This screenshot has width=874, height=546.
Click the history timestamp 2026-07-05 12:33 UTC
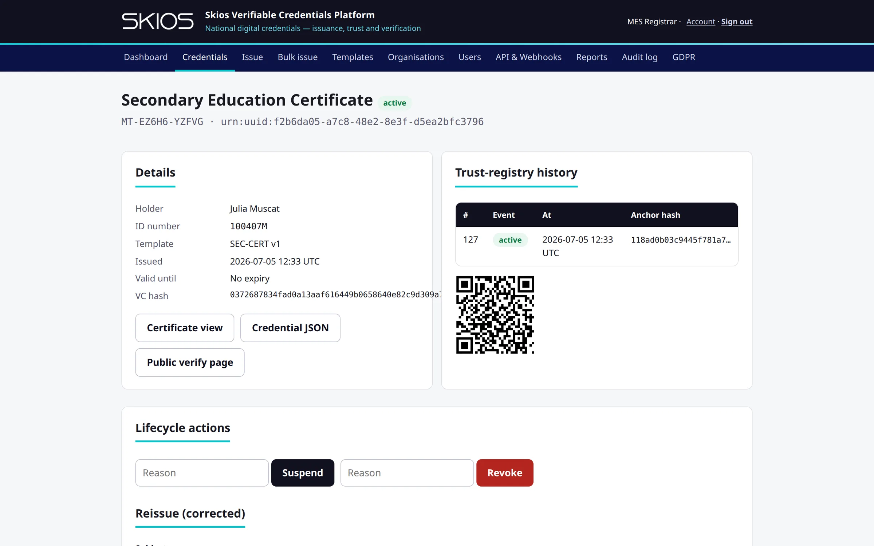[578, 246]
